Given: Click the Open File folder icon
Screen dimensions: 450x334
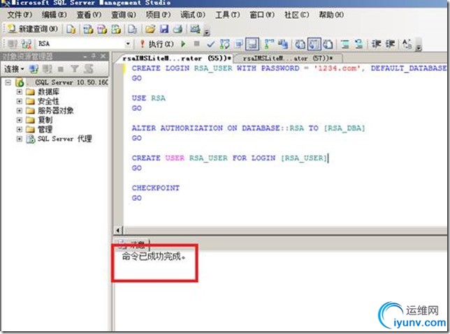Looking at the screenshot, I should pos(150,29).
